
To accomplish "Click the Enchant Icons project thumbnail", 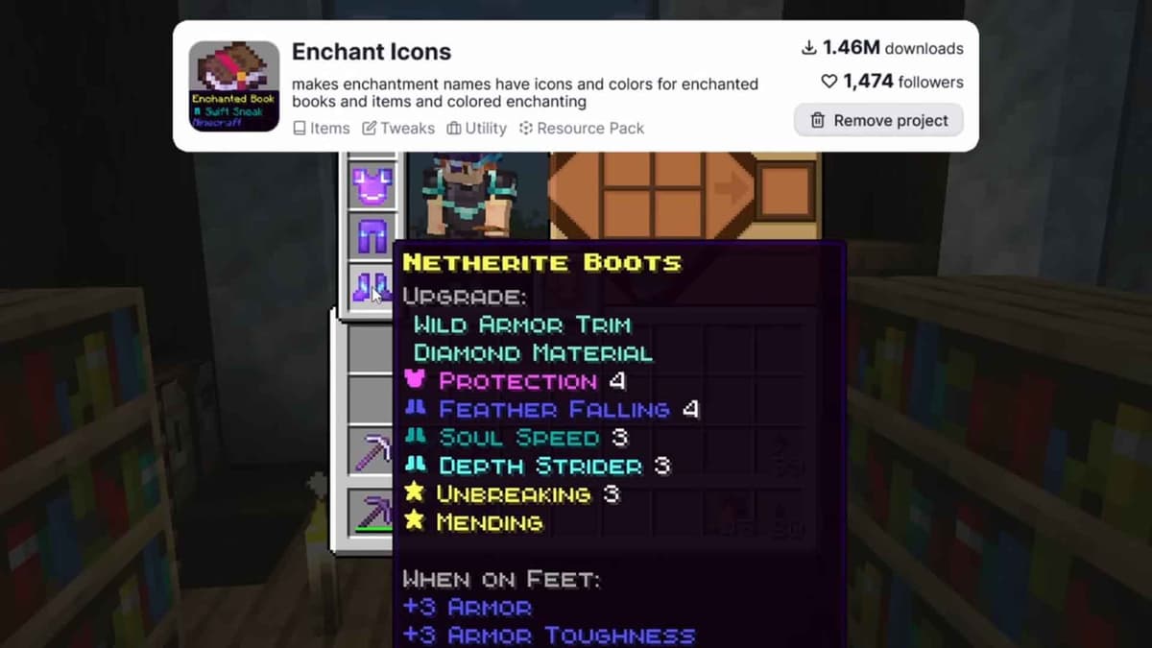I will pyautogui.click(x=233, y=85).
